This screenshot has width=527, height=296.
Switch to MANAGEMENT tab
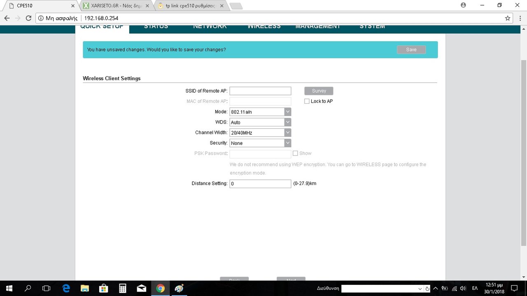318,27
